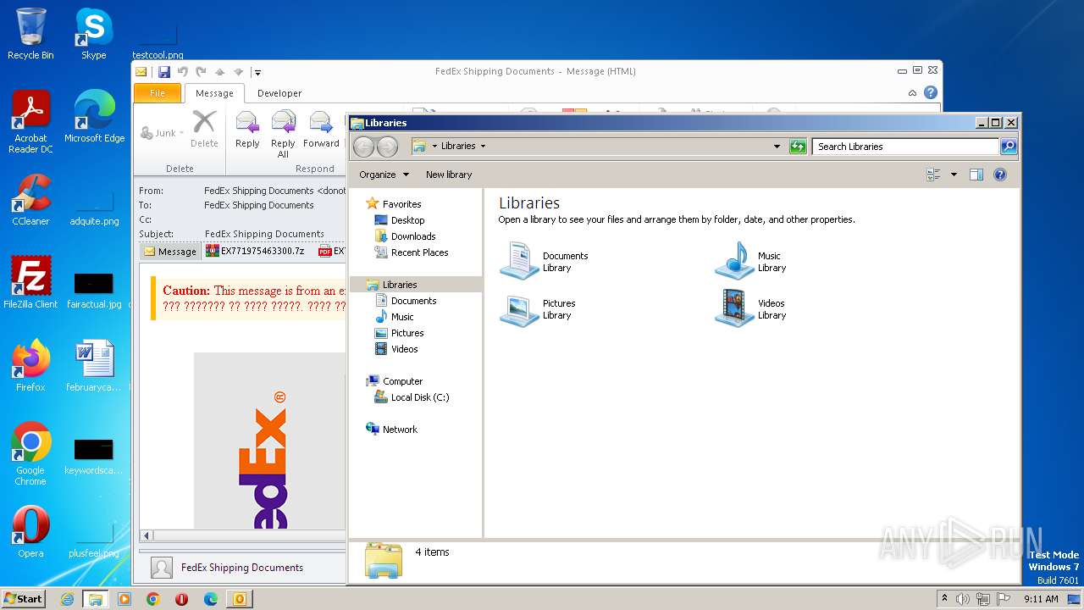Select the februaryca Word document icon
Image resolution: width=1084 pixels, height=610 pixels.
point(94,365)
